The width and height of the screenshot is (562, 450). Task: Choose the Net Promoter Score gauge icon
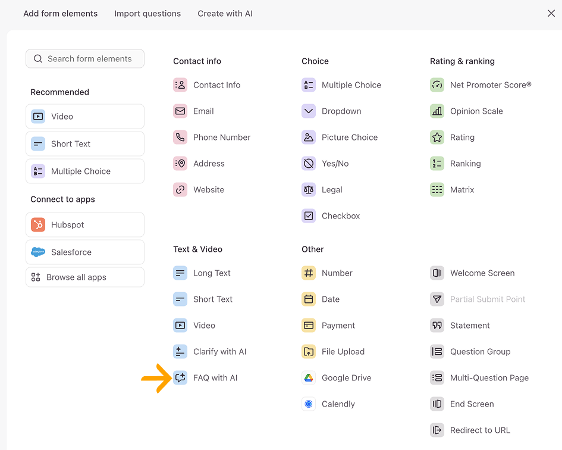click(x=437, y=85)
